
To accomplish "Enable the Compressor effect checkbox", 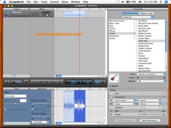I will [111, 97].
